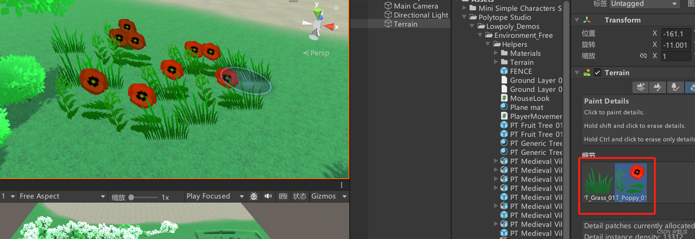This screenshot has height=239, width=695.
Task: Expand the Materials folder arrow
Action: tap(496, 53)
